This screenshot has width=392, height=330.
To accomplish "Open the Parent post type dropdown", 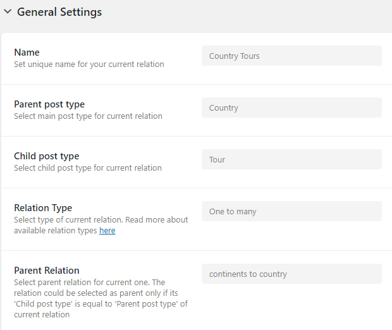I will (291, 107).
